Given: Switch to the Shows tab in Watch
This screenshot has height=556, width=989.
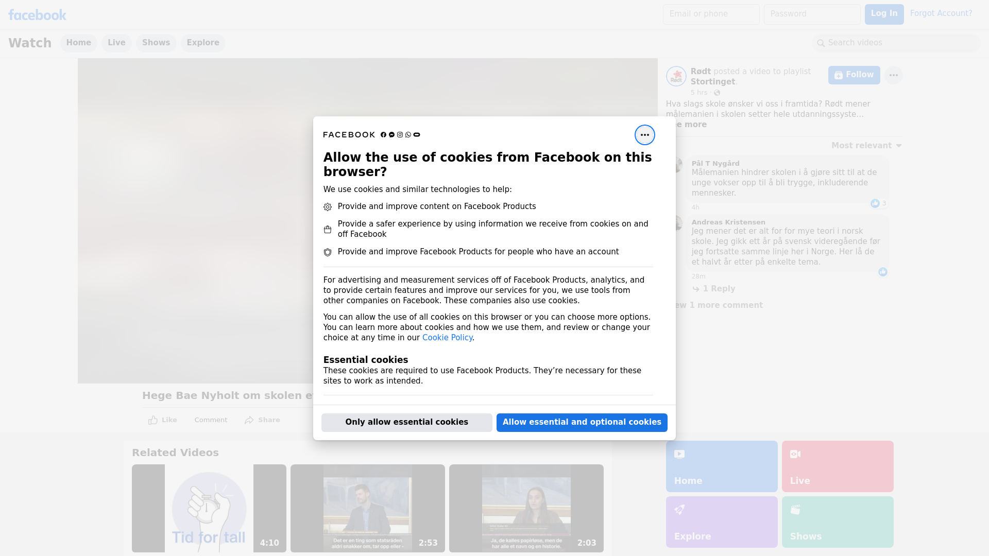Looking at the screenshot, I should [x=156, y=43].
